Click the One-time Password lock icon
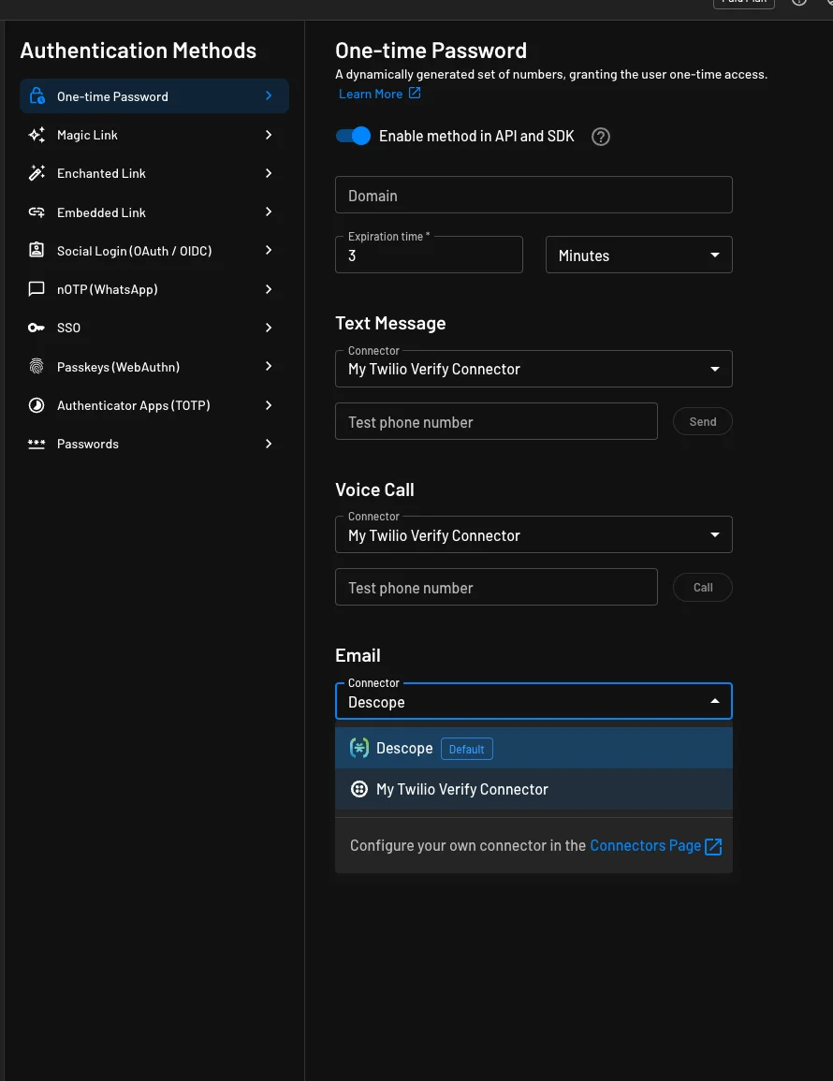Screen dimensions: 833x1081 tap(37, 95)
